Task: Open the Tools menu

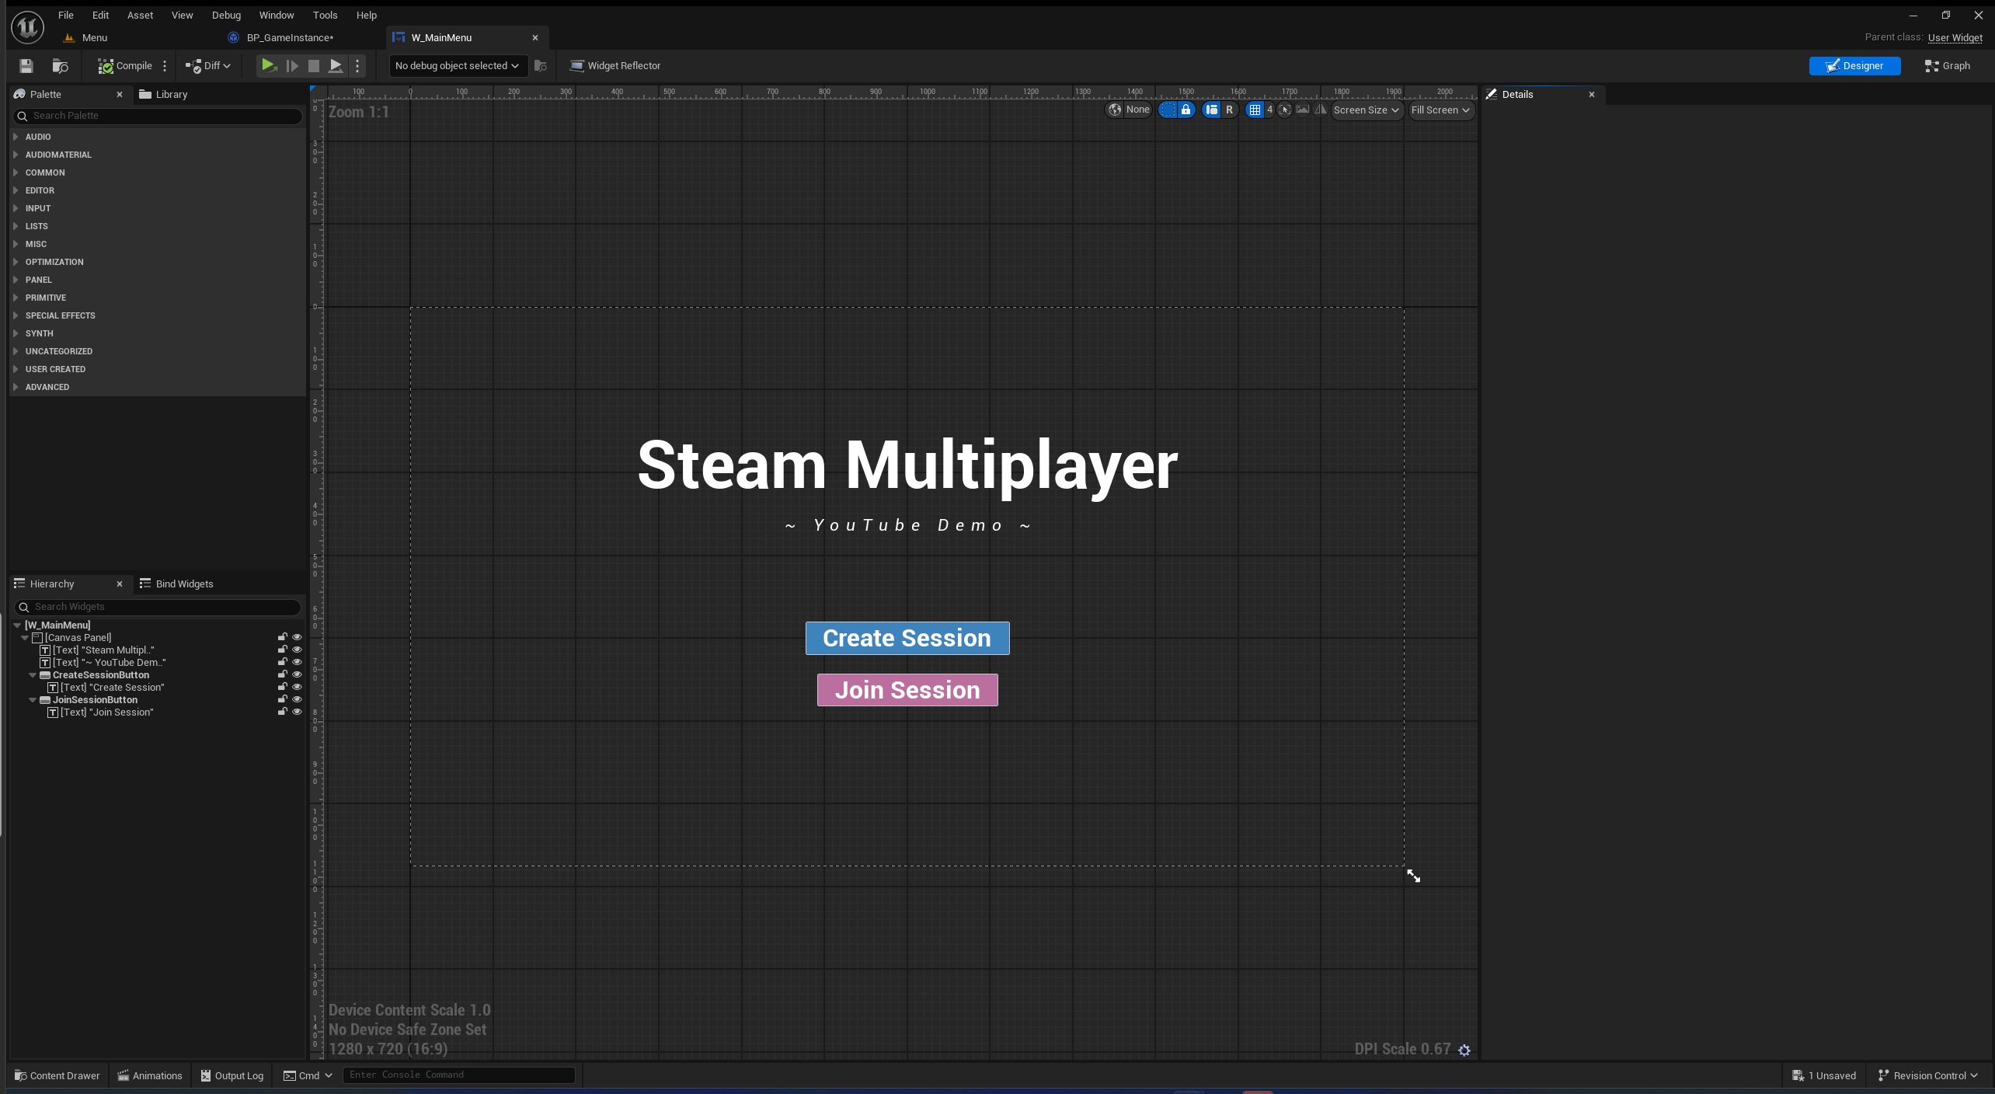Action: (325, 15)
